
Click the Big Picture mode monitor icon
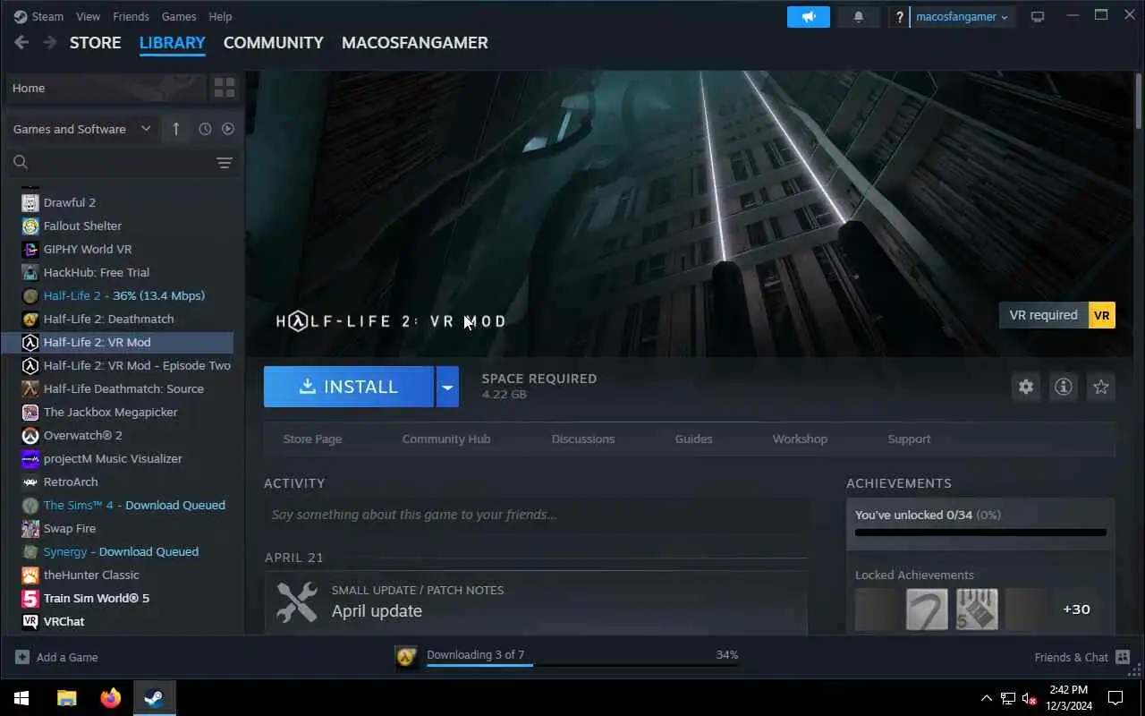pos(1038,17)
